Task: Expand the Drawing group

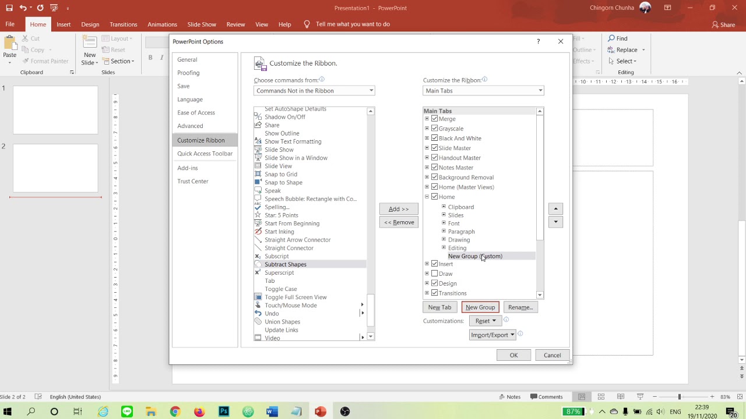Action: coord(444,239)
